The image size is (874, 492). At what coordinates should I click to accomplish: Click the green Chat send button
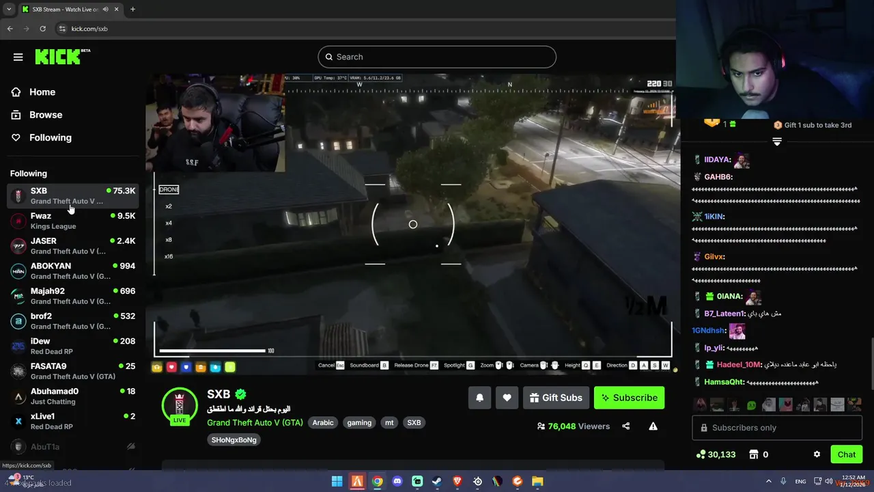pos(846,454)
